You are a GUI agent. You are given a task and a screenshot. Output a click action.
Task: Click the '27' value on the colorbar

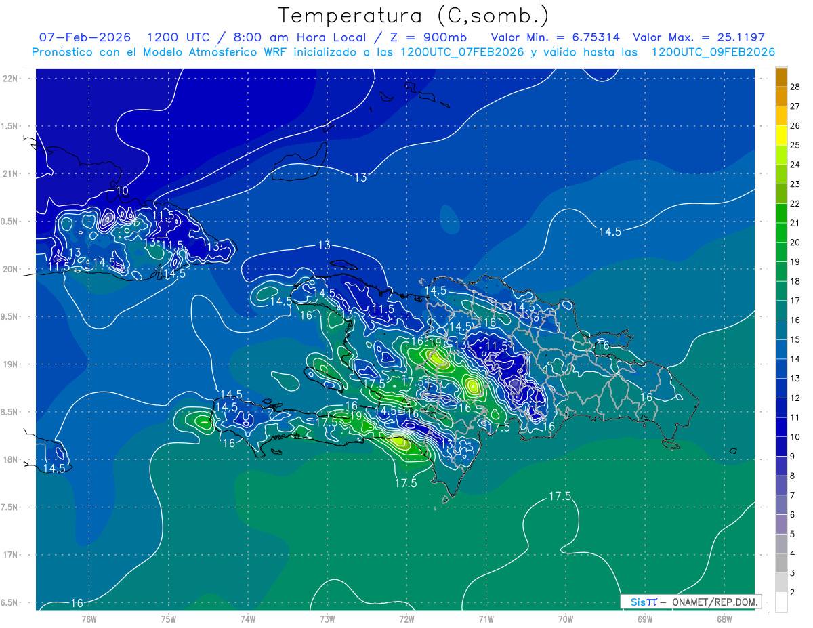coord(795,106)
